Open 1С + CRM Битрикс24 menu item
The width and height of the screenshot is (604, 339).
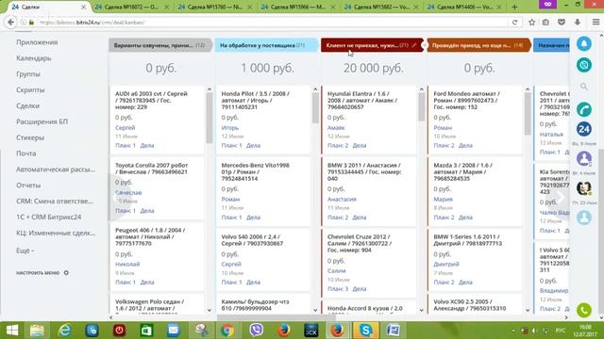(x=49, y=217)
